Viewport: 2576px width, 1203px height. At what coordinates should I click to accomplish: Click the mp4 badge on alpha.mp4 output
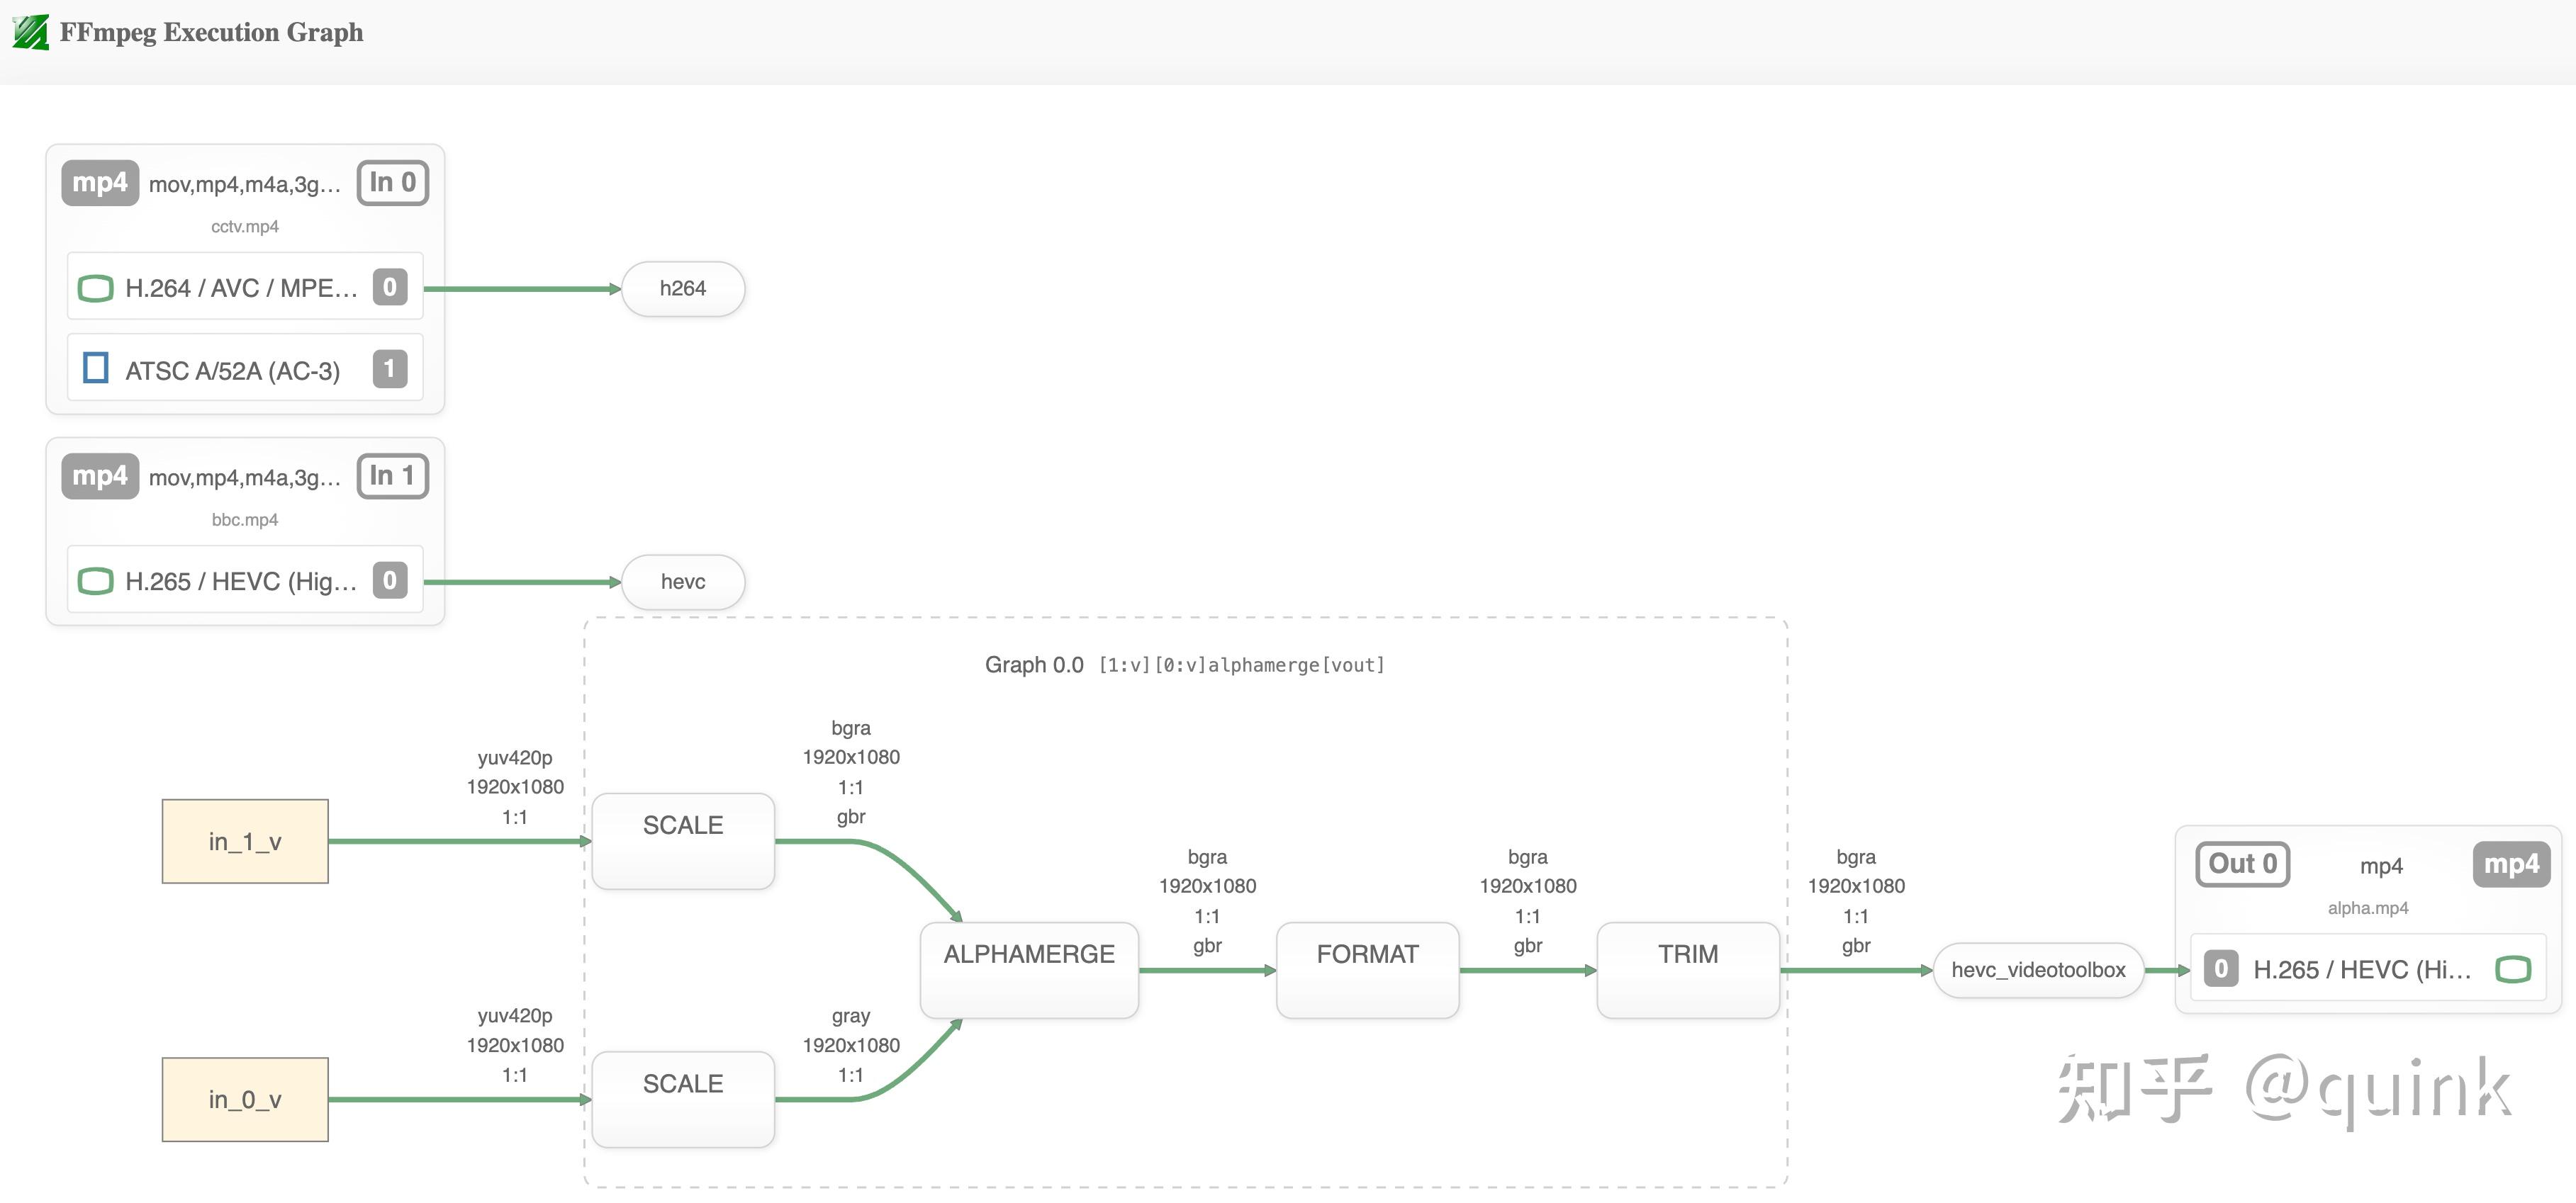[x=2511, y=864]
